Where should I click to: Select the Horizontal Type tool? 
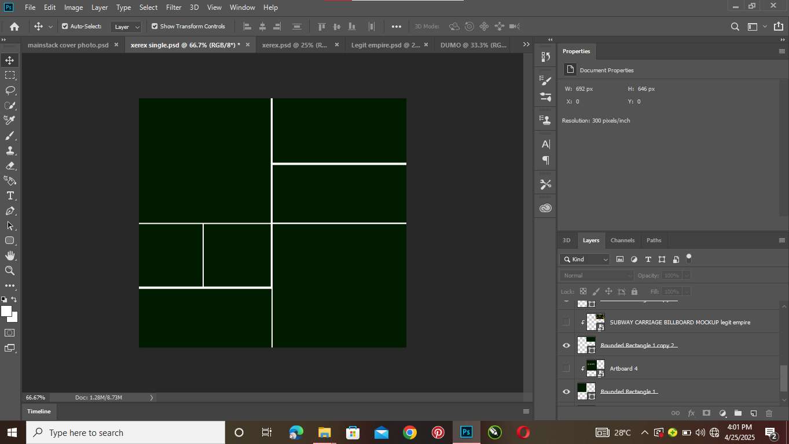[x=10, y=196]
